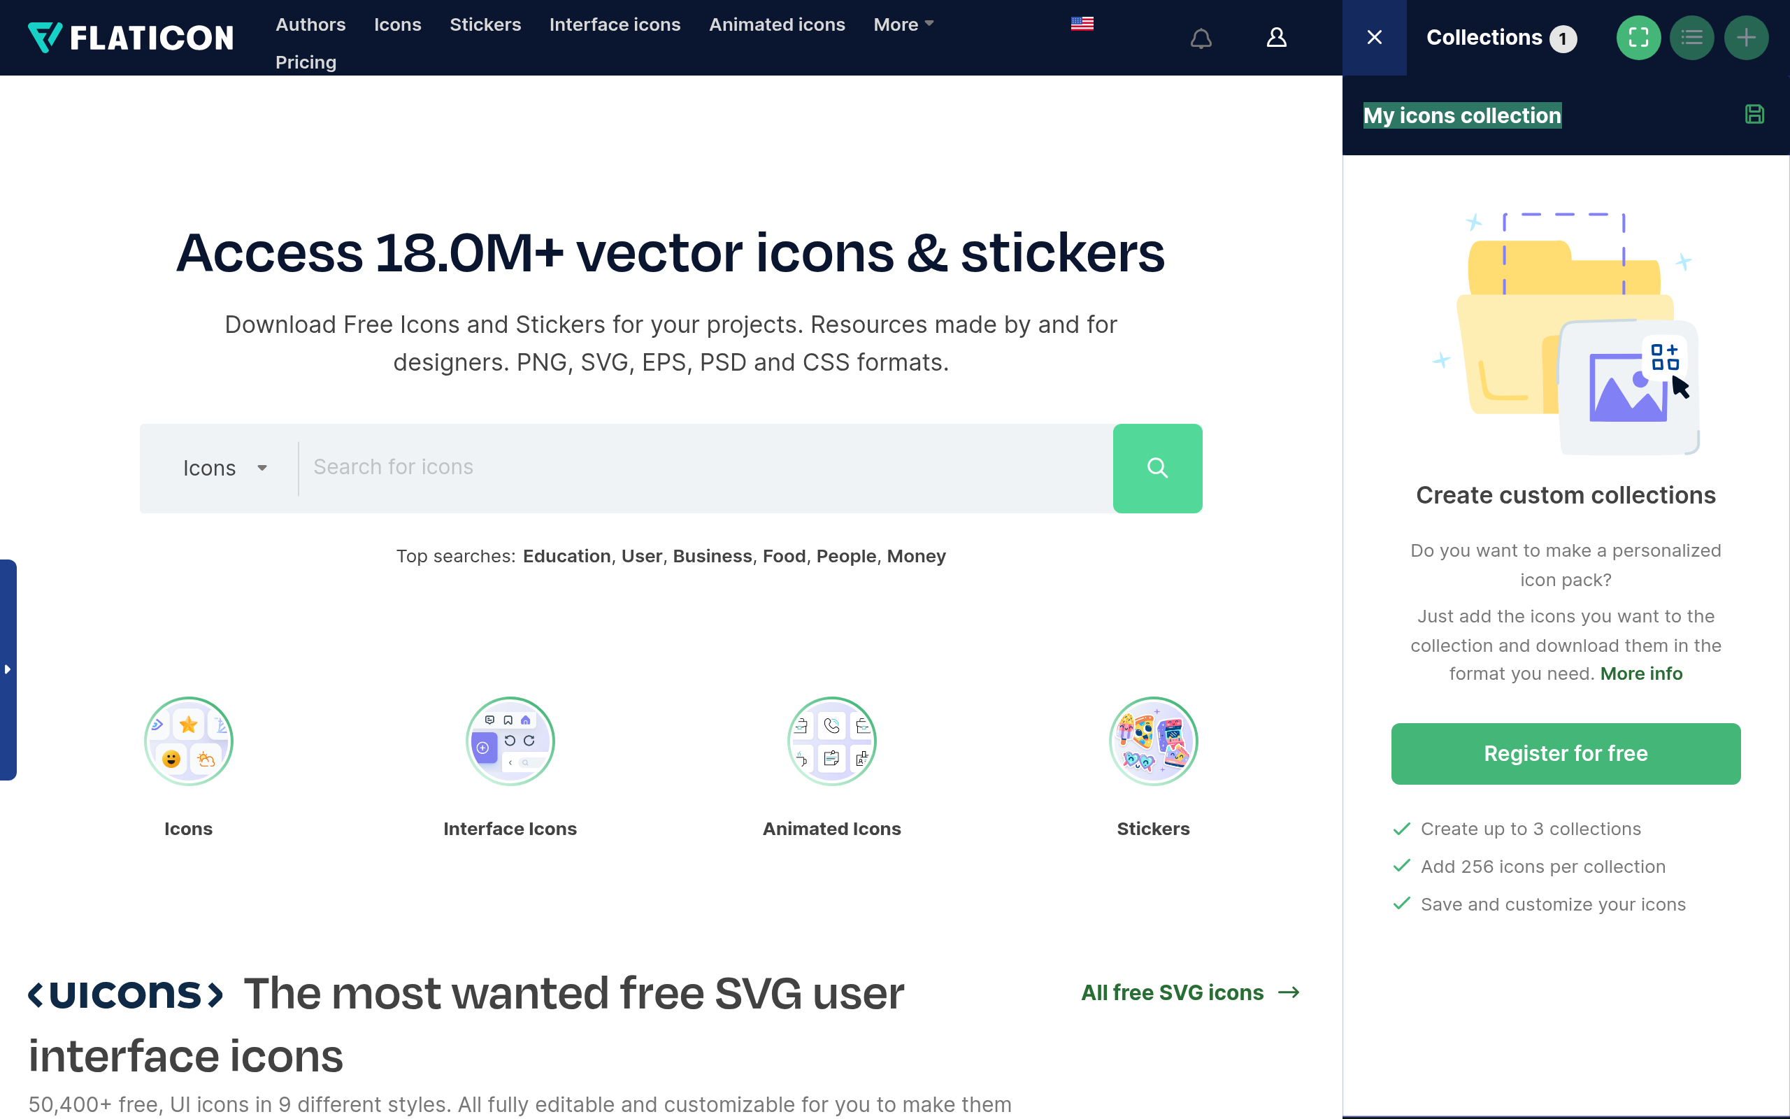Search top term Food
This screenshot has width=1790, height=1119.
[784, 556]
